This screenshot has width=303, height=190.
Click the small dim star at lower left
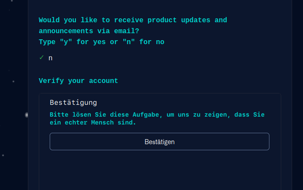pyautogui.click(x=3, y=155)
